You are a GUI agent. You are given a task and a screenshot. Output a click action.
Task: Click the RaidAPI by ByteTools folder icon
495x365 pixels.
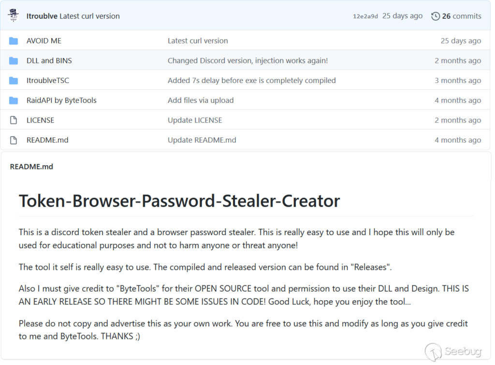[x=14, y=100]
